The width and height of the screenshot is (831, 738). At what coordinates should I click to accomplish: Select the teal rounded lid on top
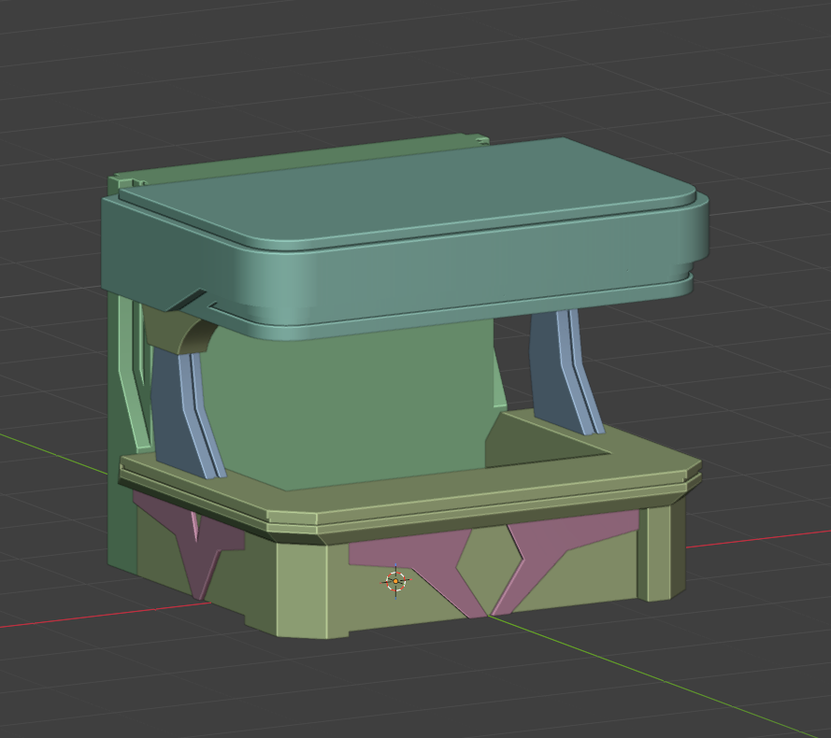click(x=406, y=238)
